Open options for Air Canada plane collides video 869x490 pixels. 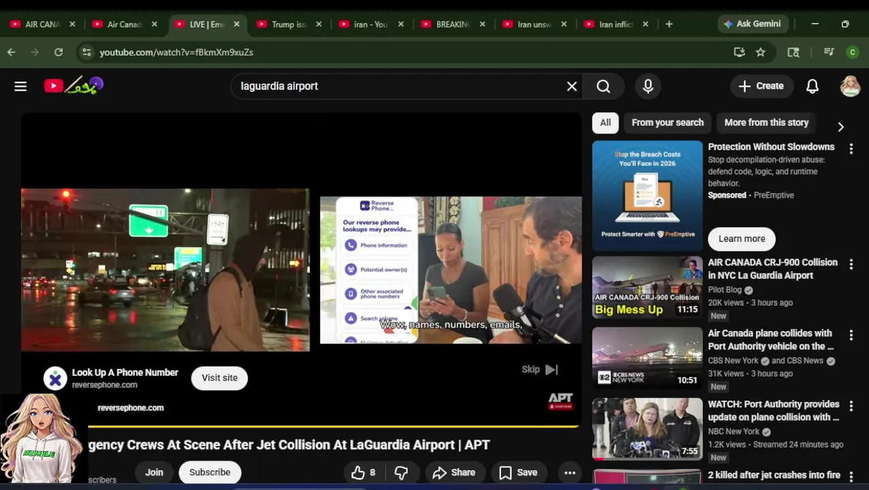[851, 335]
